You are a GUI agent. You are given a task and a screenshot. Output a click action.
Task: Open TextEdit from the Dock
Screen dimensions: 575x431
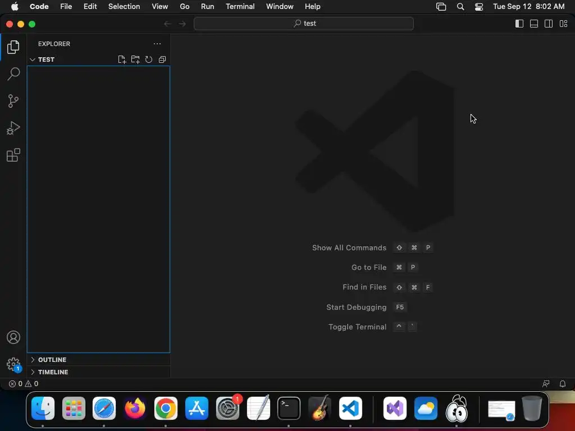(x=258, y=409)
